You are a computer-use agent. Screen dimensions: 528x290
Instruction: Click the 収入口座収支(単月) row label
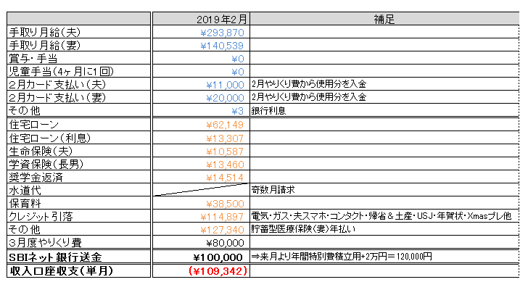(x=79, y=271)
